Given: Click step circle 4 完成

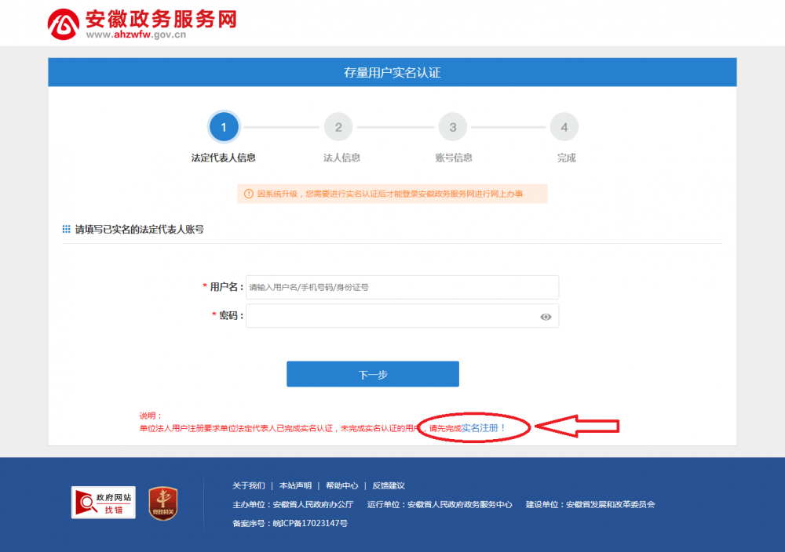Looking at the screenshot, I should point(566,126).
